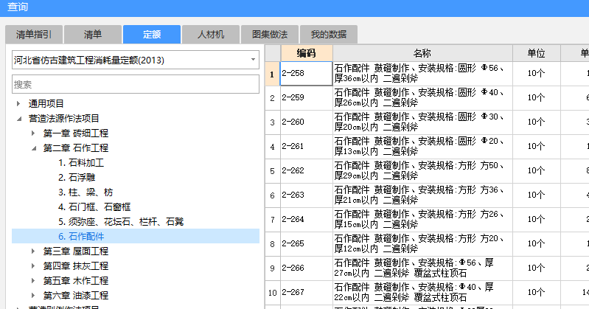Collapse the 营造法源作法项目 node
Screen dimensions: 589x309
click(18, 119)
